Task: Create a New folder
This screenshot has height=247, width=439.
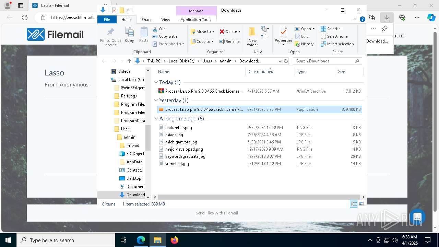Action: pos(252,36)
